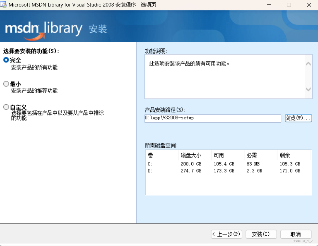Select the 完全 full install radio button

point(6,60)
